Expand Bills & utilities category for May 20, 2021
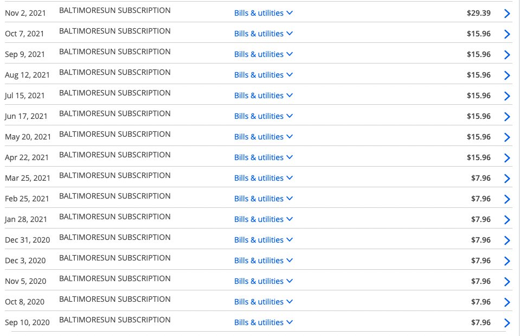The height and width of the screenshot is (336, 520). pos(264,136)
